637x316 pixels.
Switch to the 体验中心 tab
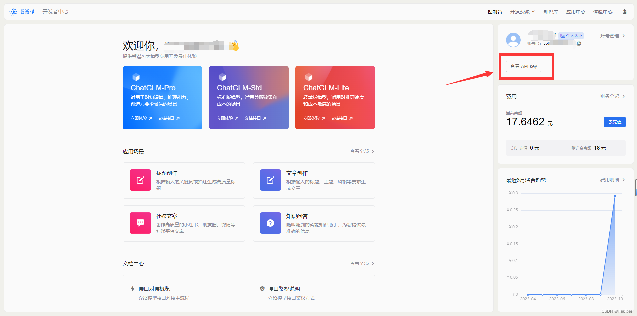(x=602, y=11)
